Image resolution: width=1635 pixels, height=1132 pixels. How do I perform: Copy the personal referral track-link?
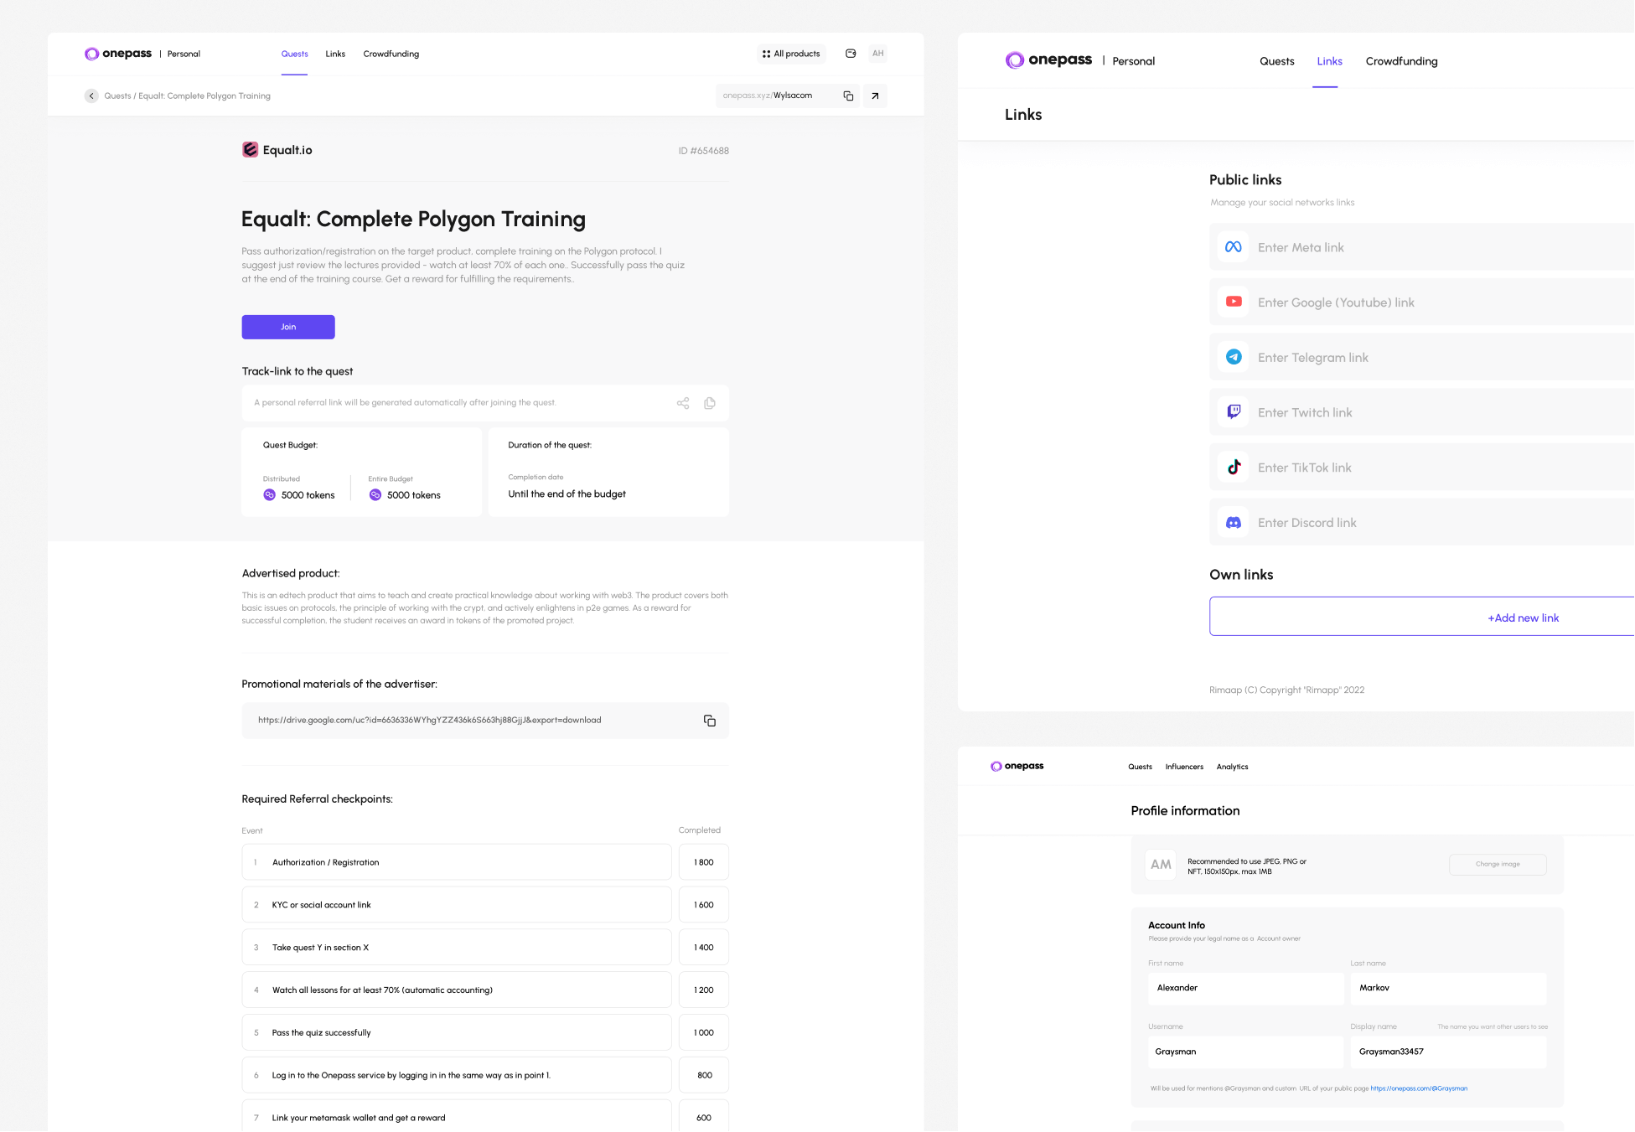coord(710,403)
